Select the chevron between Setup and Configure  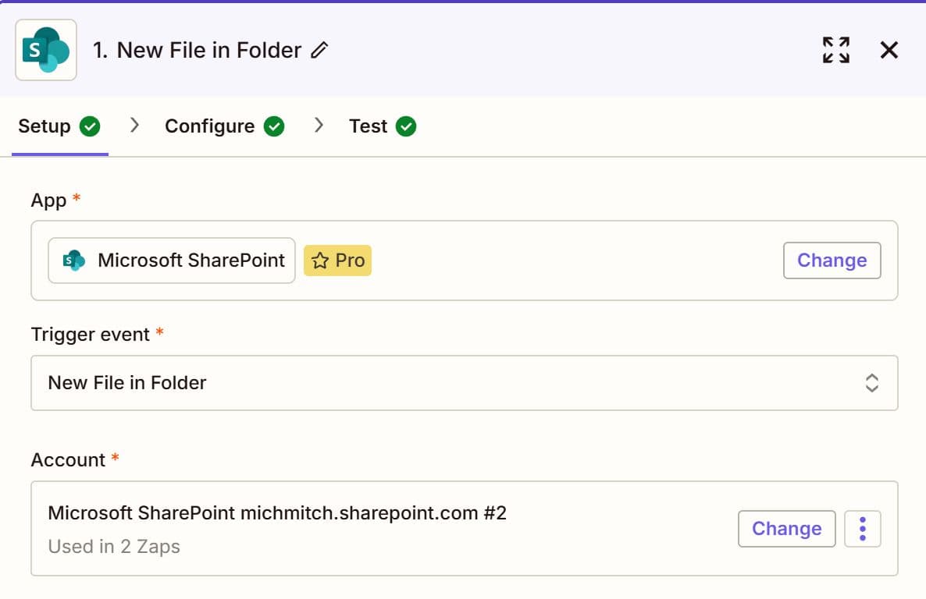pyautogui.click(x=134, y=125)
